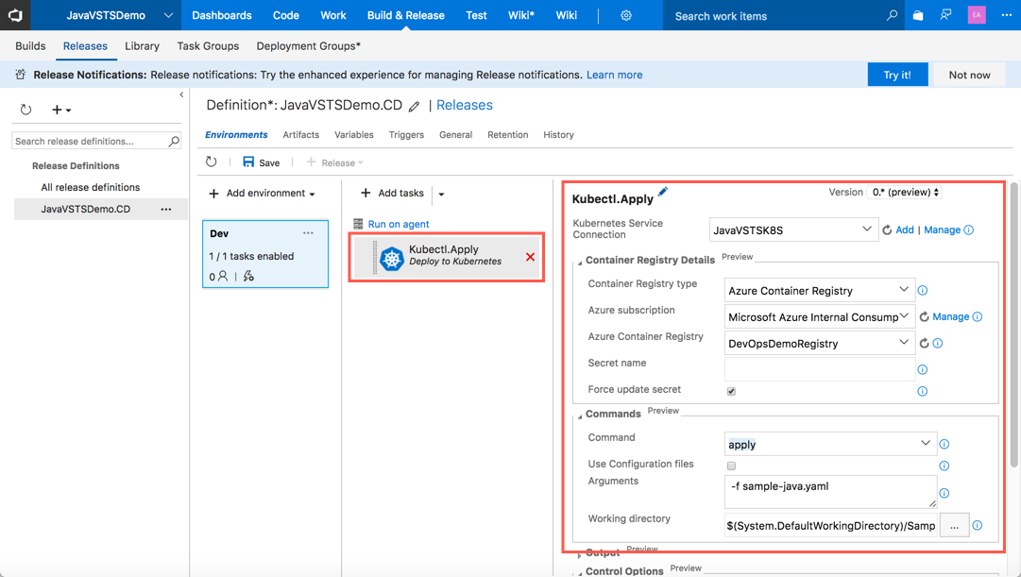
Task: Open the Version preview dropdown
Action: [903, 192]
